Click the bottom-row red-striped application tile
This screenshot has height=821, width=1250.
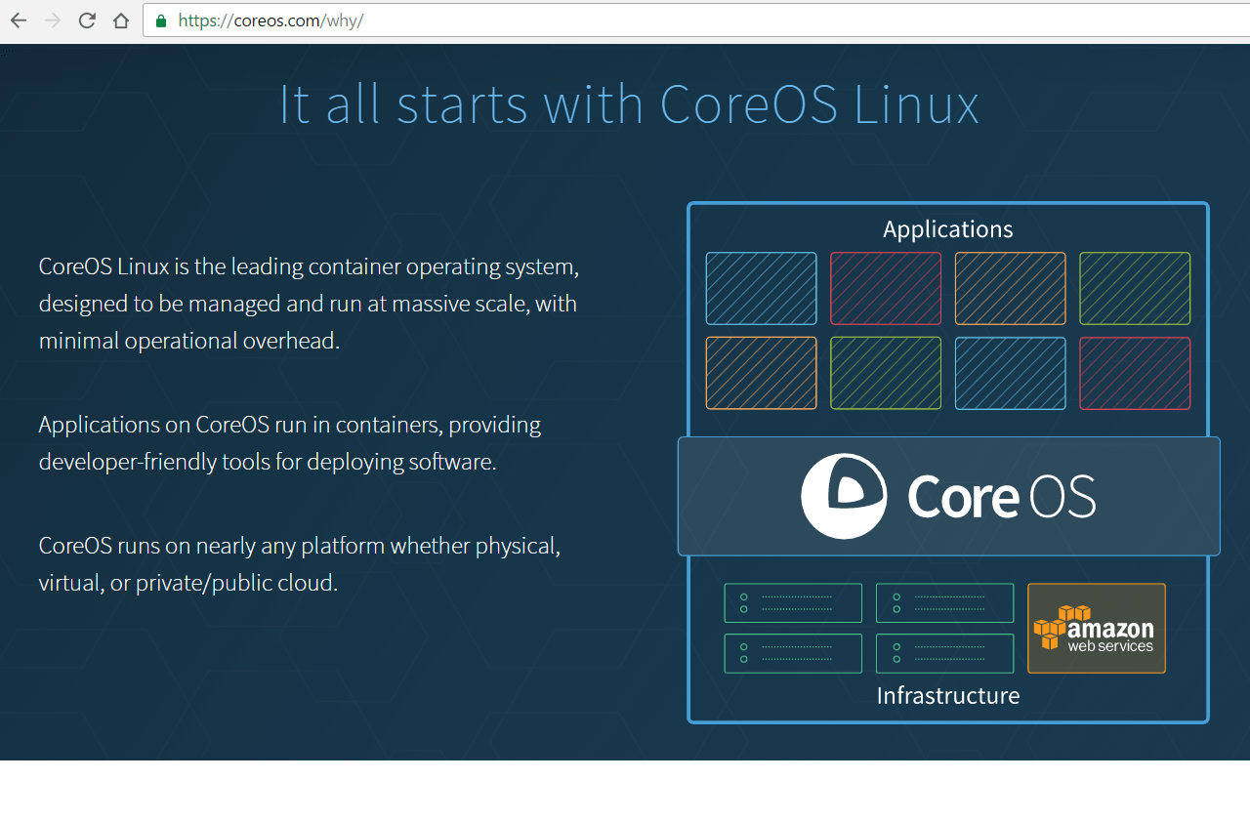click(1135, 373)
